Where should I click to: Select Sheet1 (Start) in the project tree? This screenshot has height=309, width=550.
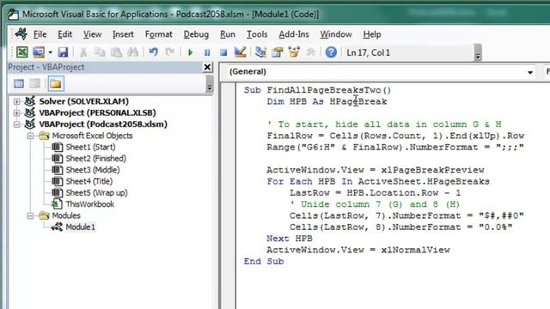pyautogui.click(x=90, y=147)
